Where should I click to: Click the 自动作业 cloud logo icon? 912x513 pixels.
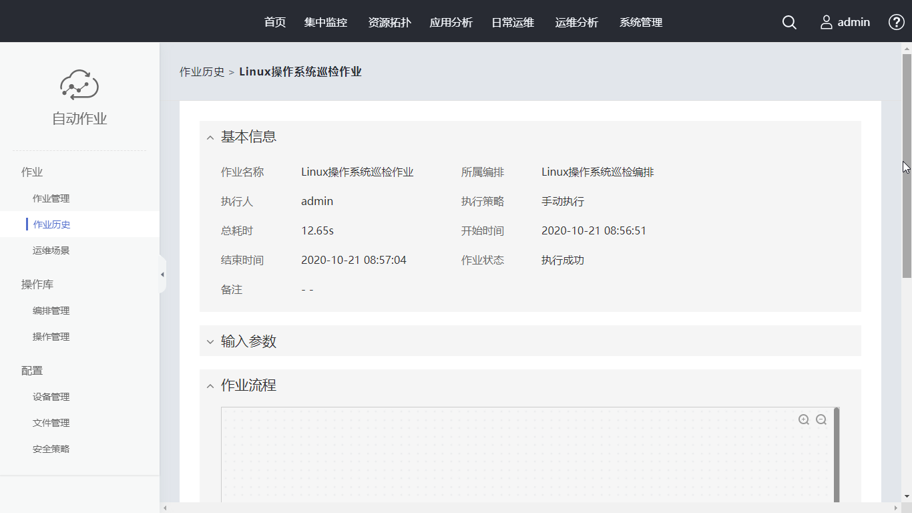point(79,85)
